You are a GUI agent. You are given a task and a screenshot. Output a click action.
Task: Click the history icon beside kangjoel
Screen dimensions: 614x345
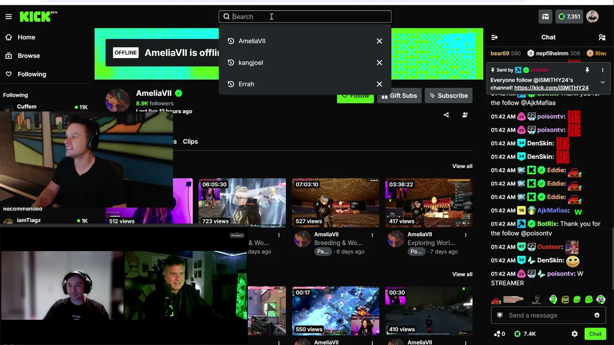coord(231,63)
